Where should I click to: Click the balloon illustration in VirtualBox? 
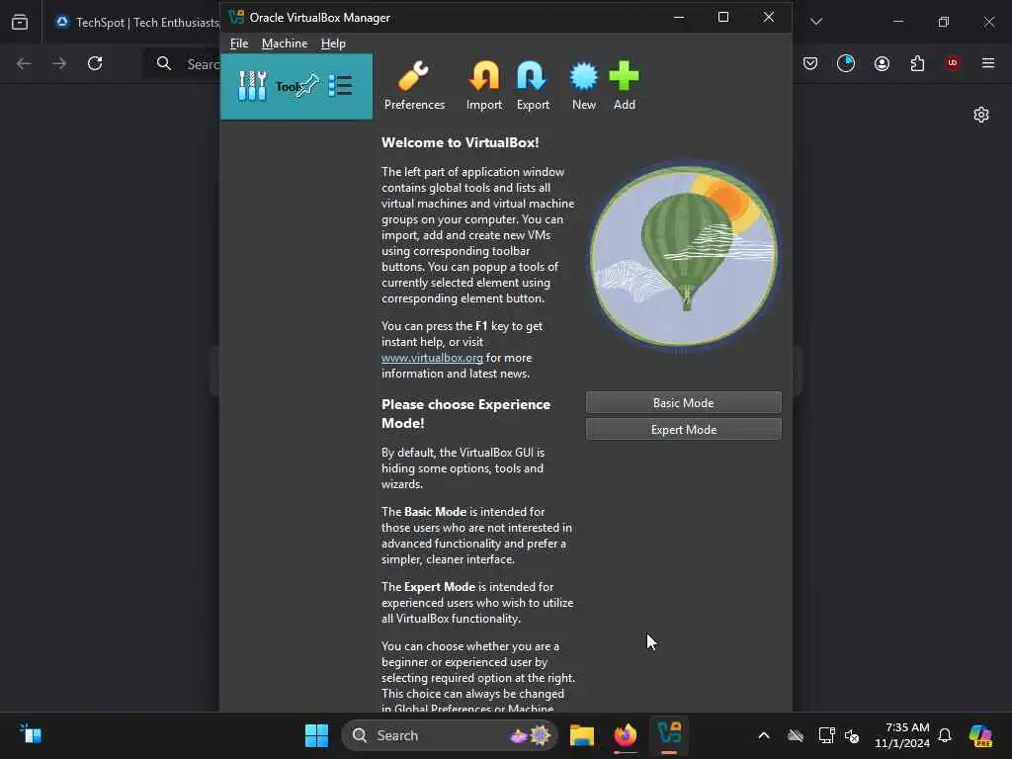pos(684,256)
